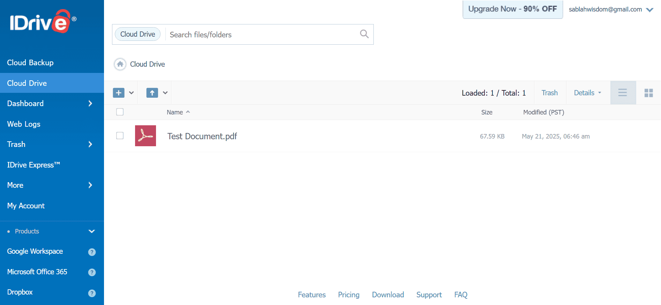The height and width of the screenshot is (305, 661).
Task: Switch to grid thumbnail view
Action: [648, 93]
